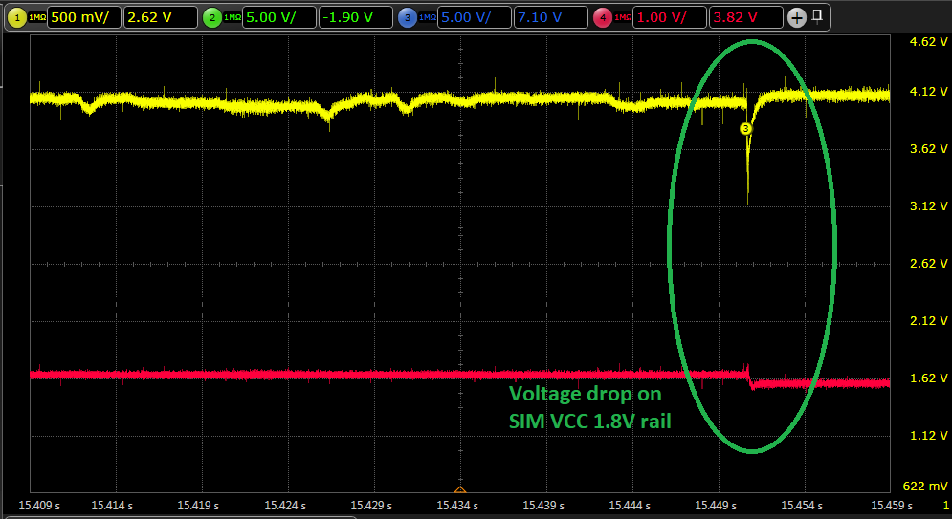Image resolution: width=952 pixels, height=519 pixels.
Task: Click the 15.414 s time label
Action: click(112, 505)
